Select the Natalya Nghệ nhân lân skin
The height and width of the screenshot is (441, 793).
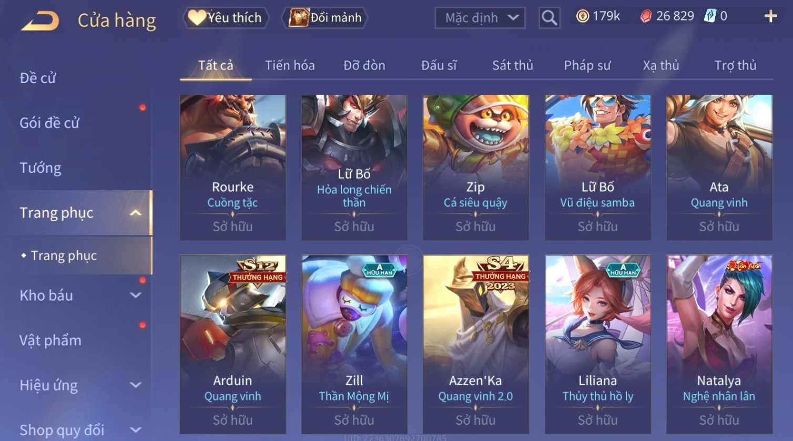pyautogui.click(x=719, y=345)
